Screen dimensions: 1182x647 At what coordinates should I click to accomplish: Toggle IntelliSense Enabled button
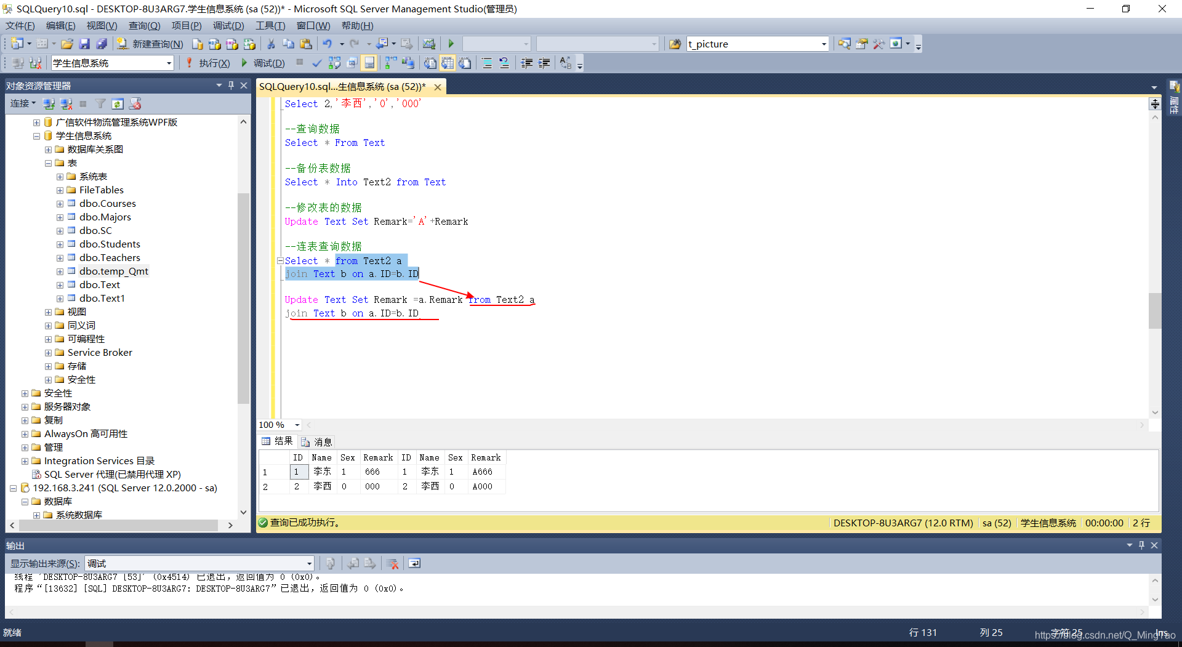point(369,63)
